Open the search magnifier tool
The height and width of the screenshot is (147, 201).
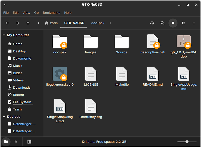pos(162,23)
